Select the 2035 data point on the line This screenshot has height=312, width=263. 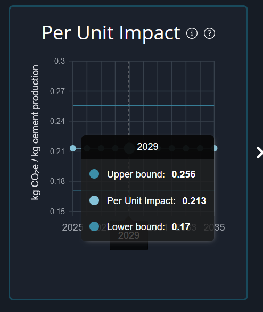point(215,148)
